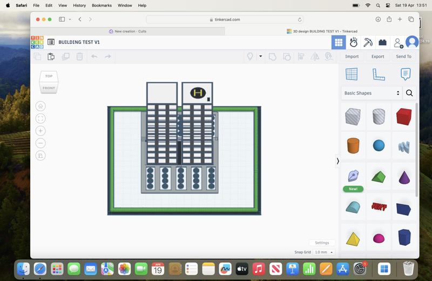Image resolution: width=432 pixels, height=281 pixels.
Task: Click the Zoom out minus button
Action: coord(40,143)
